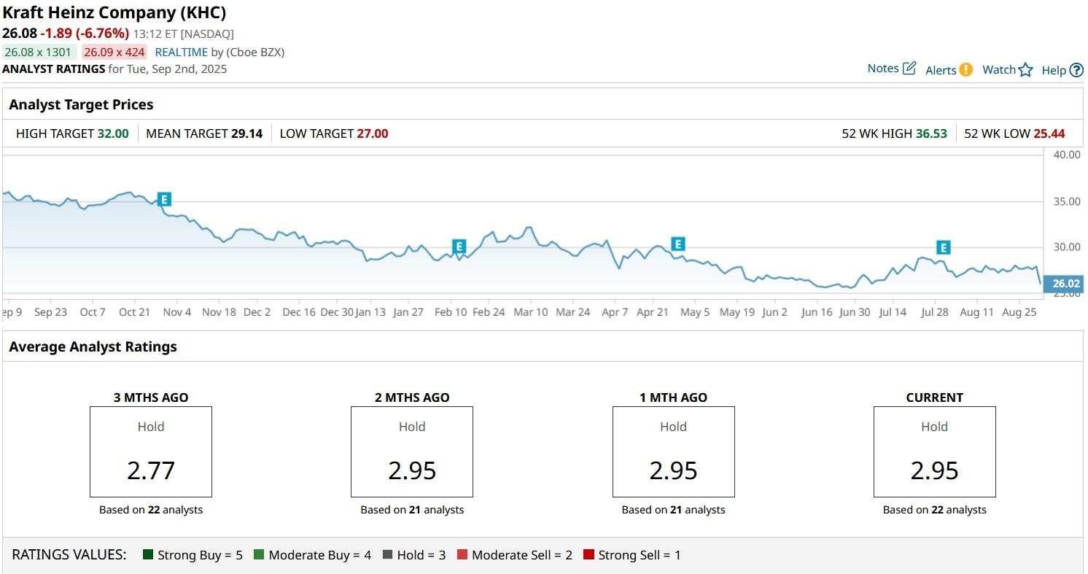This screenshot has width=1088, height=574.
Task: Click the 3 MTHS AGO rating box 2.77
Action: pyautogui.click(x=151, y=452)
